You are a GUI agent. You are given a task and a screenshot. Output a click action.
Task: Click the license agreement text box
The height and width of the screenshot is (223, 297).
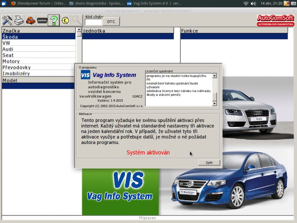tap(179, 89)
